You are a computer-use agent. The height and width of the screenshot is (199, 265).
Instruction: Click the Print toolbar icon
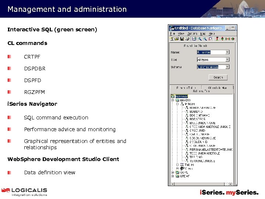[187, 39]
